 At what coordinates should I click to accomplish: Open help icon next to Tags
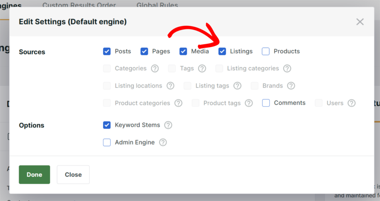[x=202, y=69]
